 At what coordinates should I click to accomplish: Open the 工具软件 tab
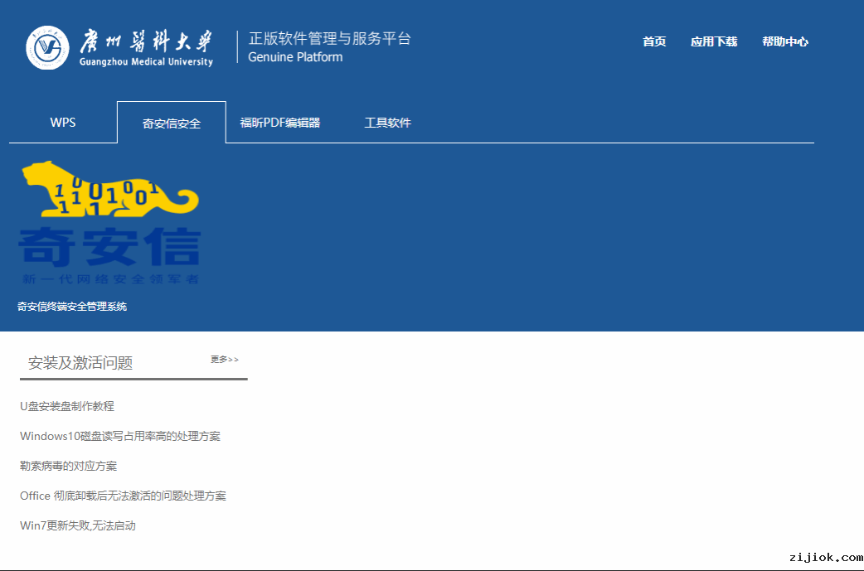(x=387, y=123)
